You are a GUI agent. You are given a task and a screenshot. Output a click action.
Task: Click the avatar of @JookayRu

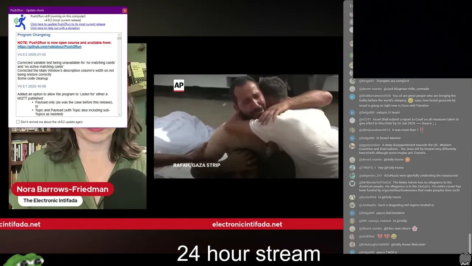352,205
